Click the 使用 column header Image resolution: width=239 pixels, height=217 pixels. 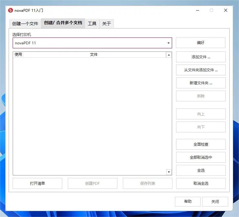pos(18,55)
